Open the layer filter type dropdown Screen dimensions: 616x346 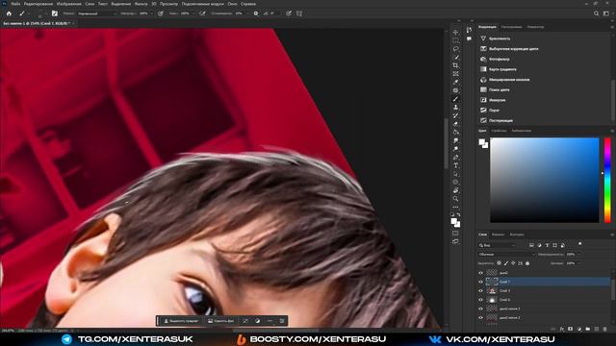497,245
